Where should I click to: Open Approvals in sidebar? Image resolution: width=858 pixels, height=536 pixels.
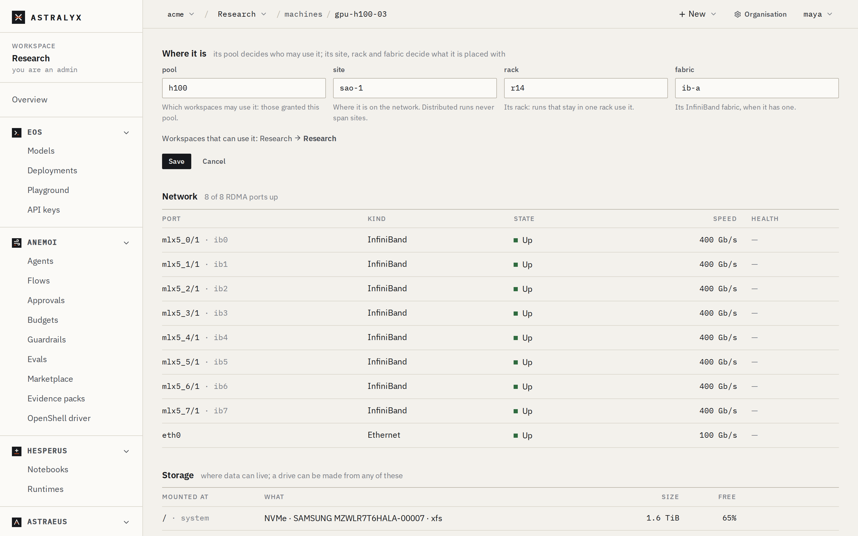pos(46,300)
